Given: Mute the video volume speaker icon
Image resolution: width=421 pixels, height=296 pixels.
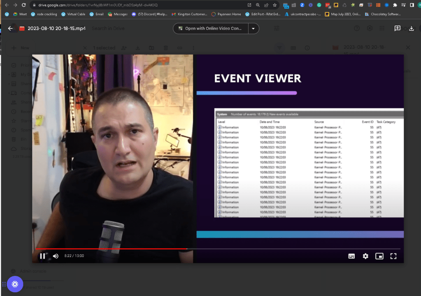Looking at the screenshot, I should 56,256.
